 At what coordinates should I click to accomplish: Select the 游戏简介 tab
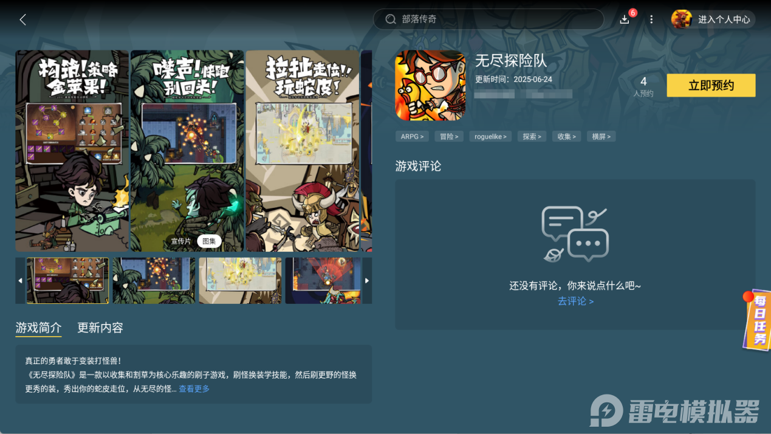click(x=38, y=328)
